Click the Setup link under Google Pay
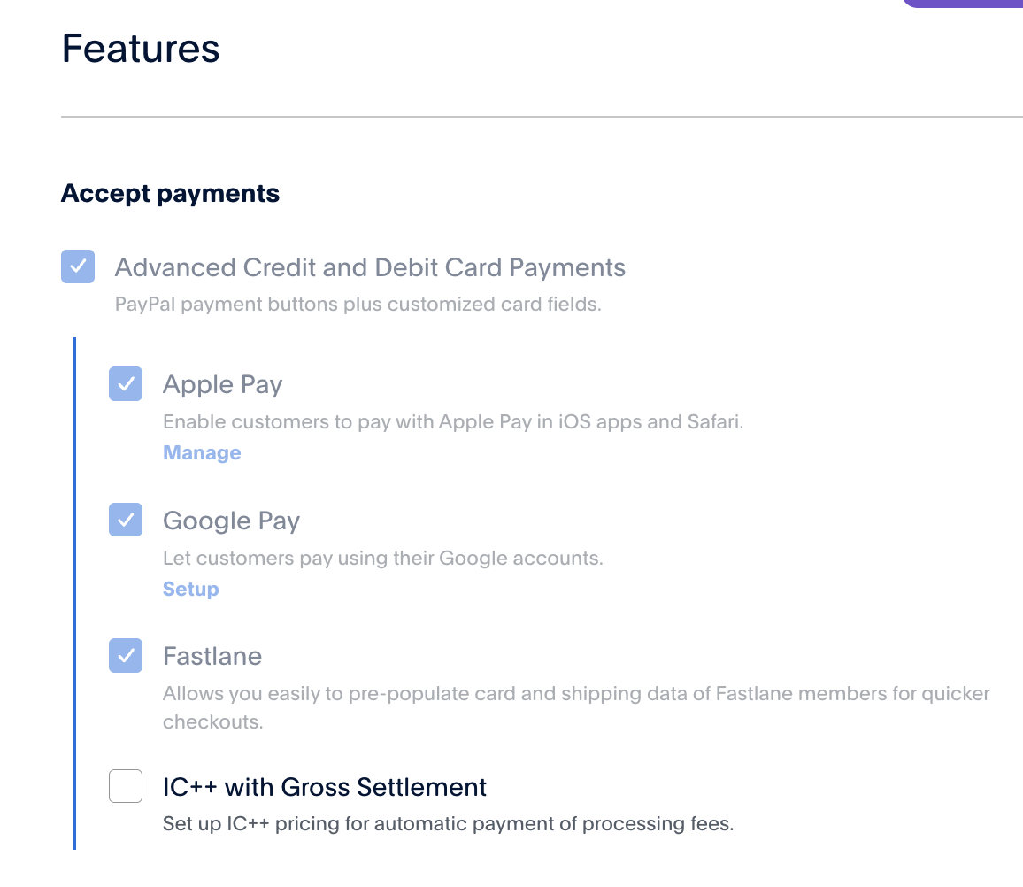The image size is (1023, 887). [x=190, y=590]
